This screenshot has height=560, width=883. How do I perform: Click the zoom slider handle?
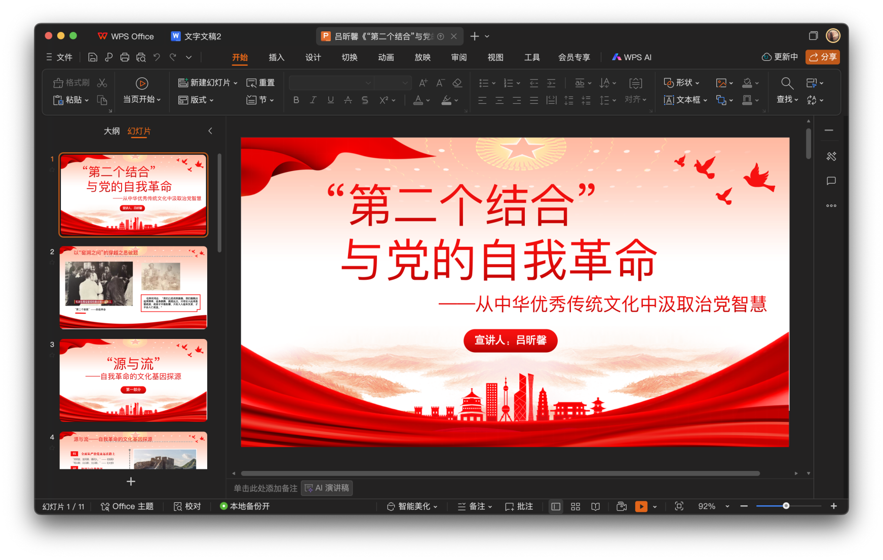pos(786,506)
